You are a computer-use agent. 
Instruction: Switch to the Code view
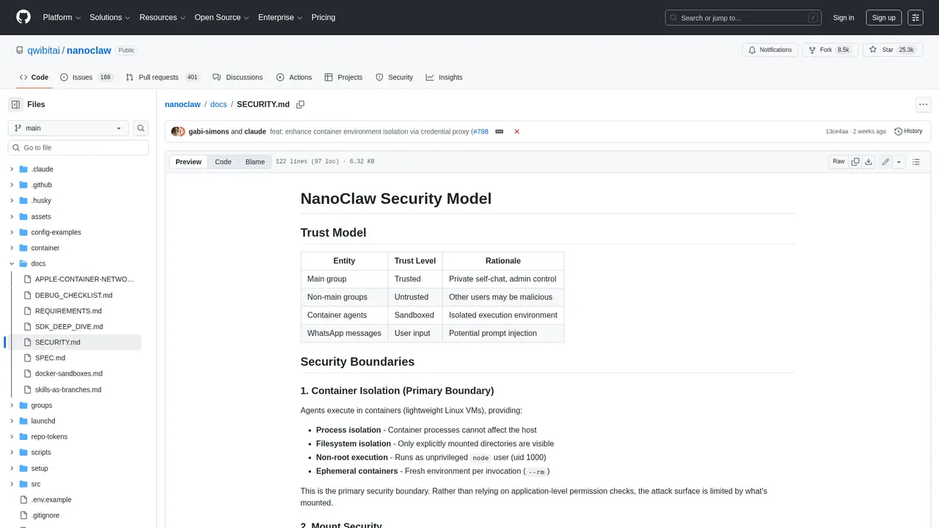(x=223, y=162)
